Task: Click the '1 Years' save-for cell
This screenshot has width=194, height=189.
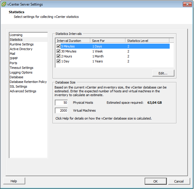Action: (x=98, y=61)
